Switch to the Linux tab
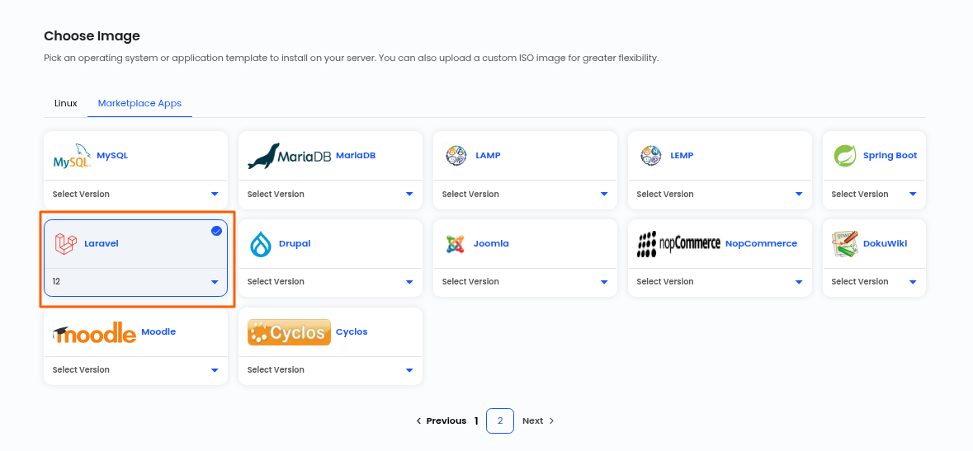Viewport: 973px width, 451px height. pos(66,104)
